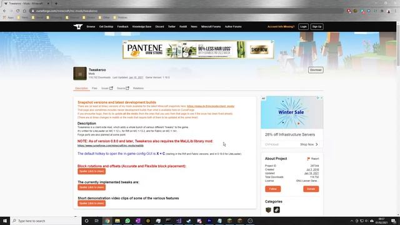Click the CurseForge anvil logo
400x225 pixels.
pos(78,26)
